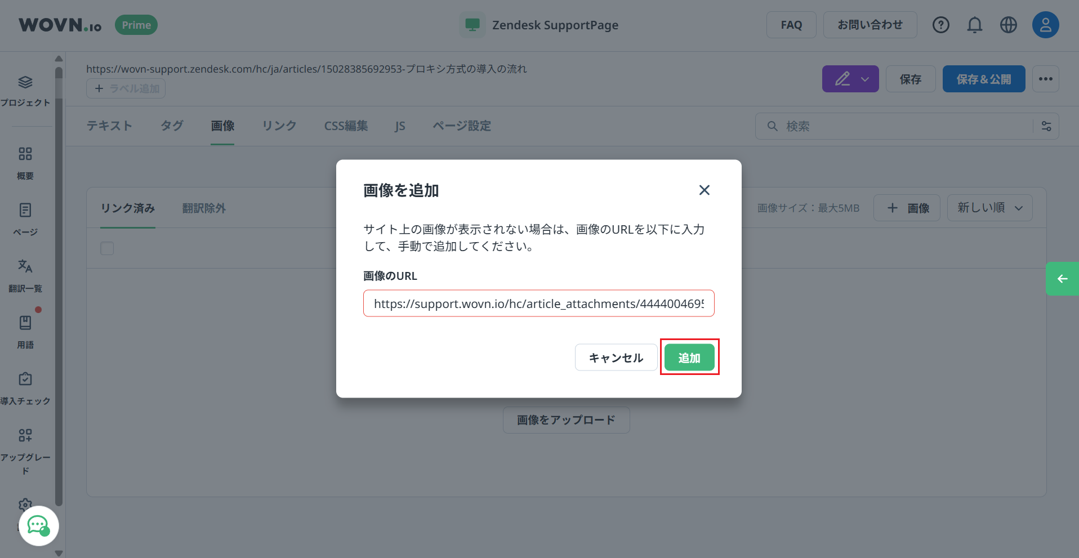Switch to the テキスト tab
Screen dimensions: 1079x558
109,126
